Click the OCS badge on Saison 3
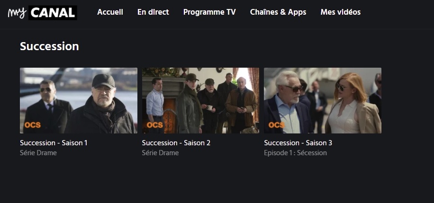This screenshot has width=434, height=203. coord(277,125)
